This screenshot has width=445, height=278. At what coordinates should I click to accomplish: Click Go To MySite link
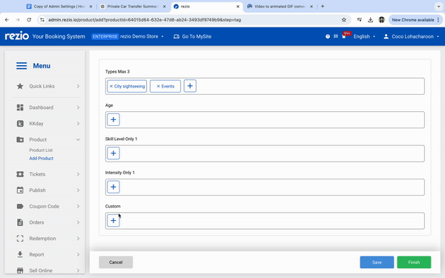(192, 36)
